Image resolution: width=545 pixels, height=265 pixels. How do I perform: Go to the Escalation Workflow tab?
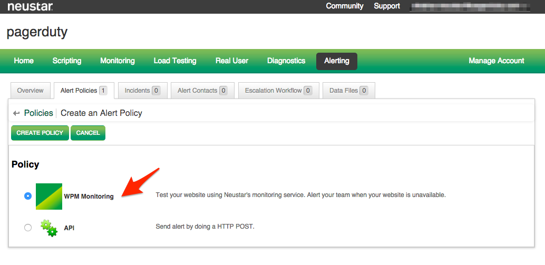(x=278, y=91)
